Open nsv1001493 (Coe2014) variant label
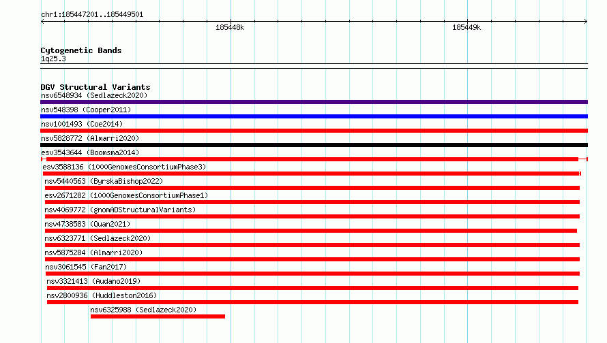 (x=82, y=124)
